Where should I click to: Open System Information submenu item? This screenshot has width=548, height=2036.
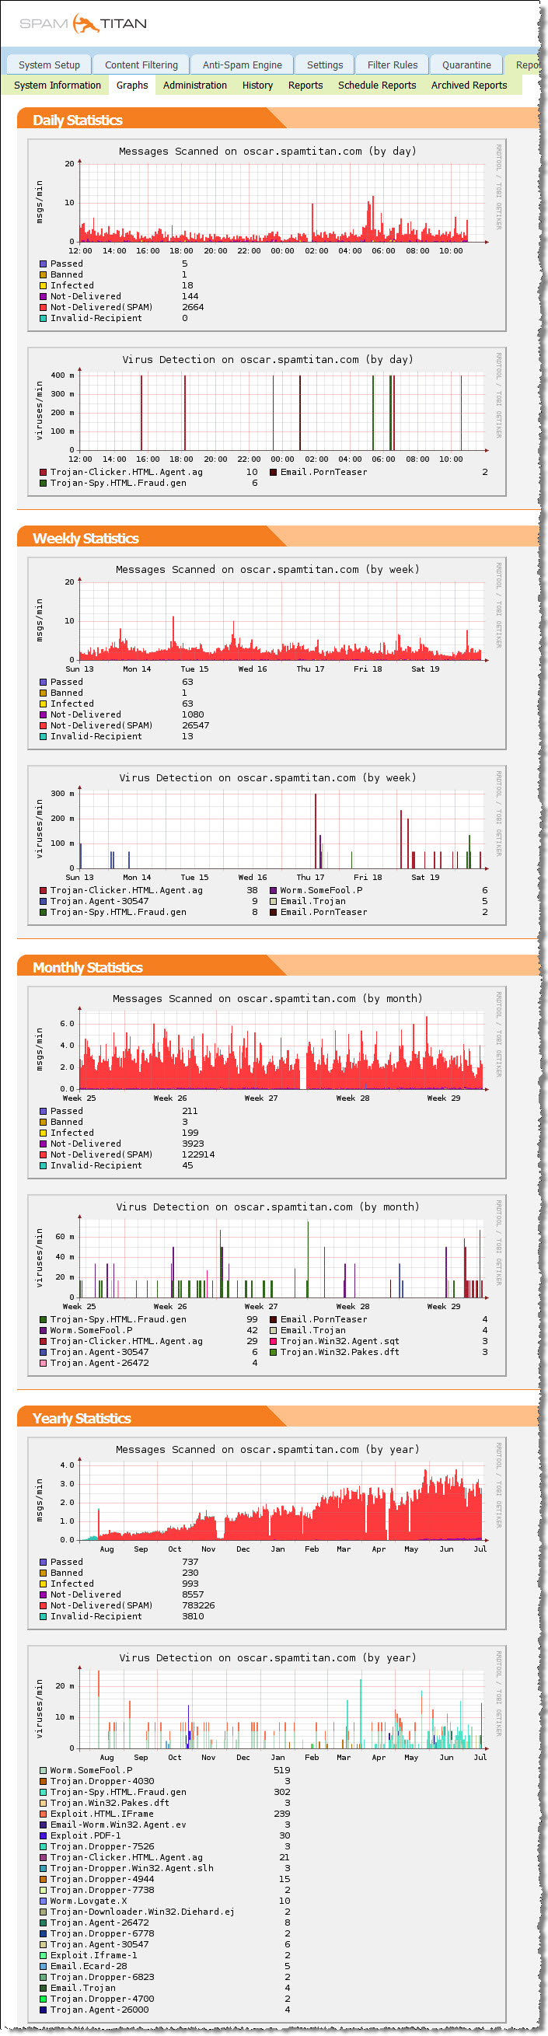[x=58, y=86]
